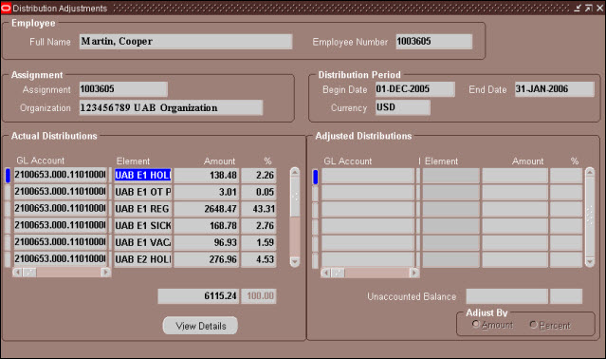Click right arrow of Actual Distributions horizontal scrollbar
This screenshot has width=606, height=359.
click(x=106, y=273)
